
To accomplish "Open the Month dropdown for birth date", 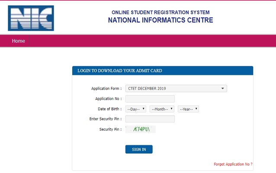I will pyautogui.click(x=162, y=109).
